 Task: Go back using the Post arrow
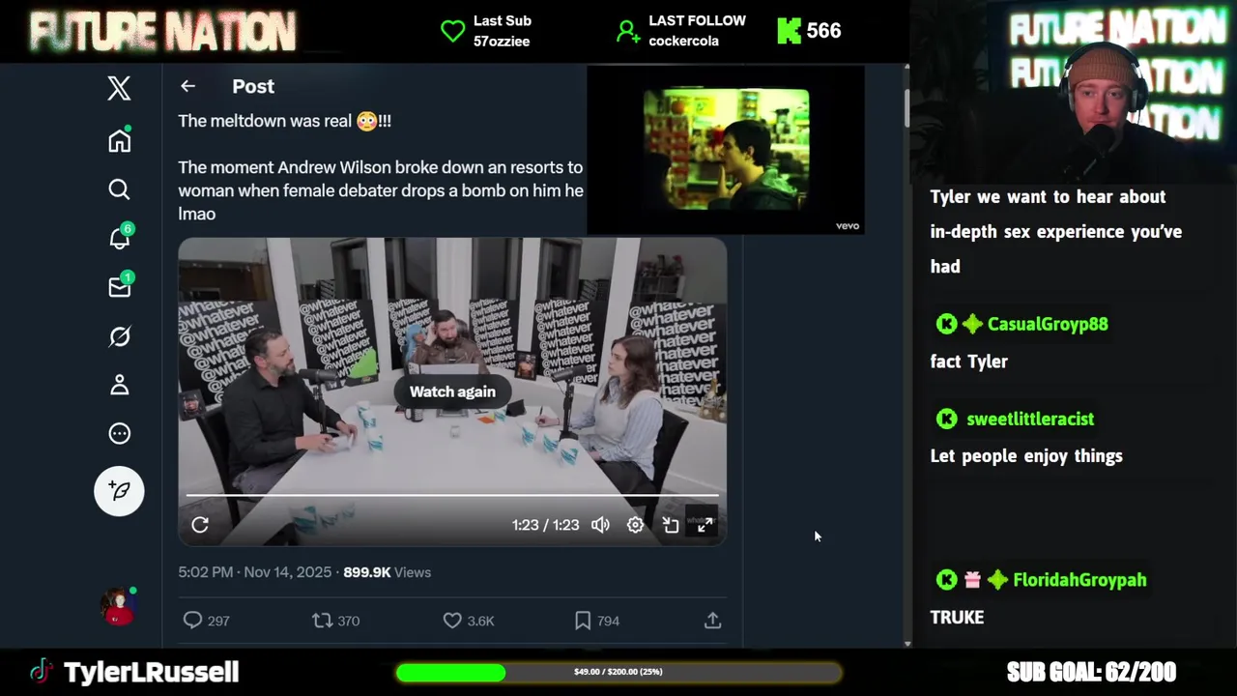click(187, 86)
